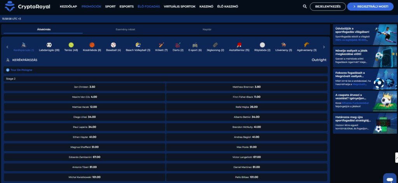Select the Labdarúgás football icon
398x183 pixels.
click(x=49, y=45)
